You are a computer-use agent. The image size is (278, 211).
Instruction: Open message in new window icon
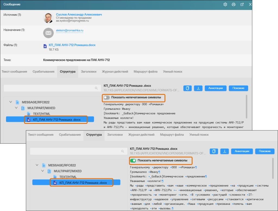point(242,4)
